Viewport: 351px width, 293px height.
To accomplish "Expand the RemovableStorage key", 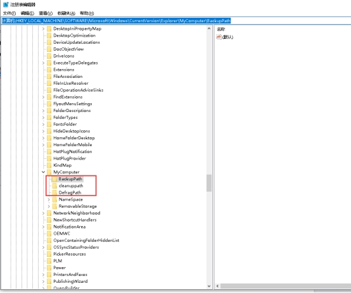I will (49, 206).
